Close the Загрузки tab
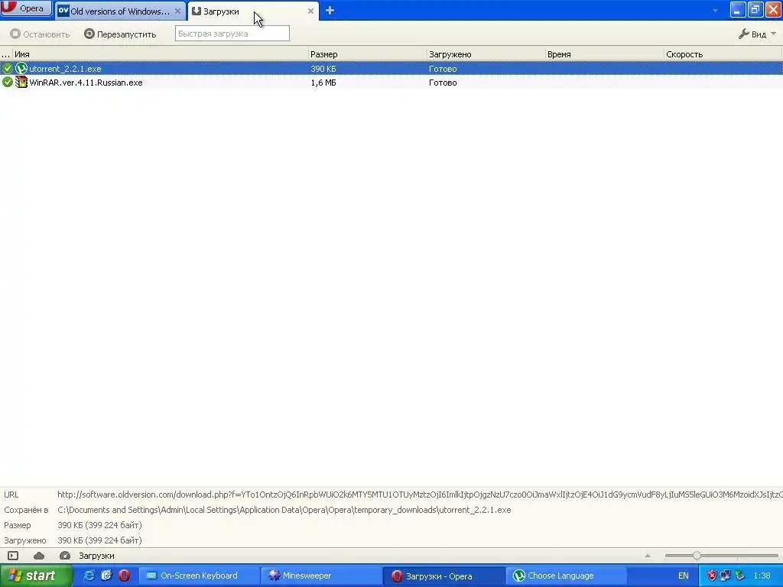The image size is (783, 587). click(310, 11)
